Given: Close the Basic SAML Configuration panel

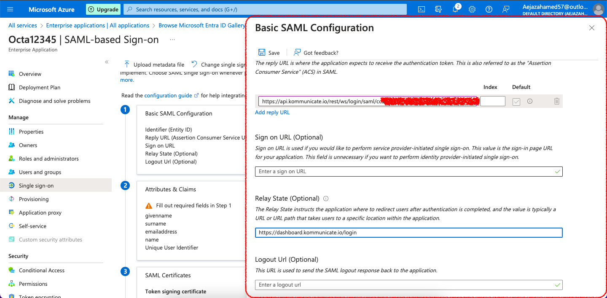Looking at the screenshot, I should (592, 28).
